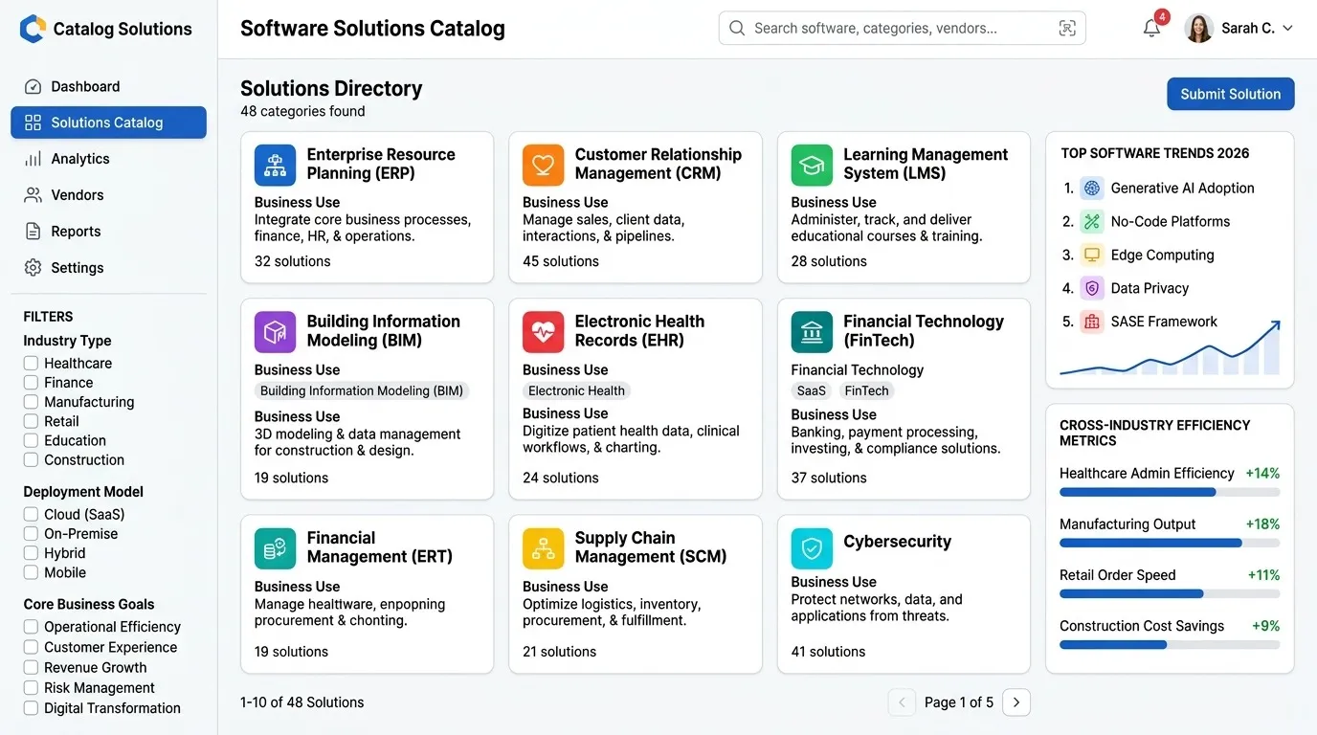Select the Hybrid deployment checkbox
The height and width of the screenshot is (735, 1317).
coord(31,553)
